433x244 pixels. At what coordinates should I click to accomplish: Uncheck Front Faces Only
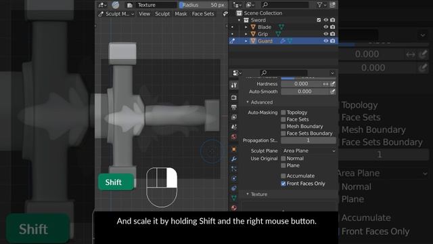tap(283, 184)
